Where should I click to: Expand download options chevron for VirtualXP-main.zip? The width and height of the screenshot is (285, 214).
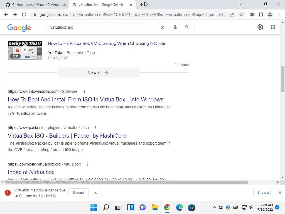coord(95,193)
